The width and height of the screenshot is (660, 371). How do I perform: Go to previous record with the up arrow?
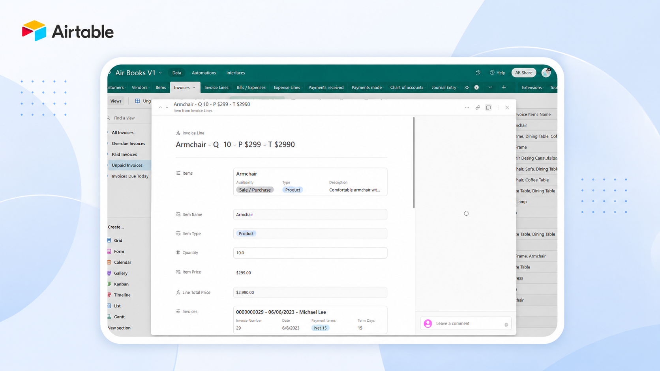click(160, 107)
